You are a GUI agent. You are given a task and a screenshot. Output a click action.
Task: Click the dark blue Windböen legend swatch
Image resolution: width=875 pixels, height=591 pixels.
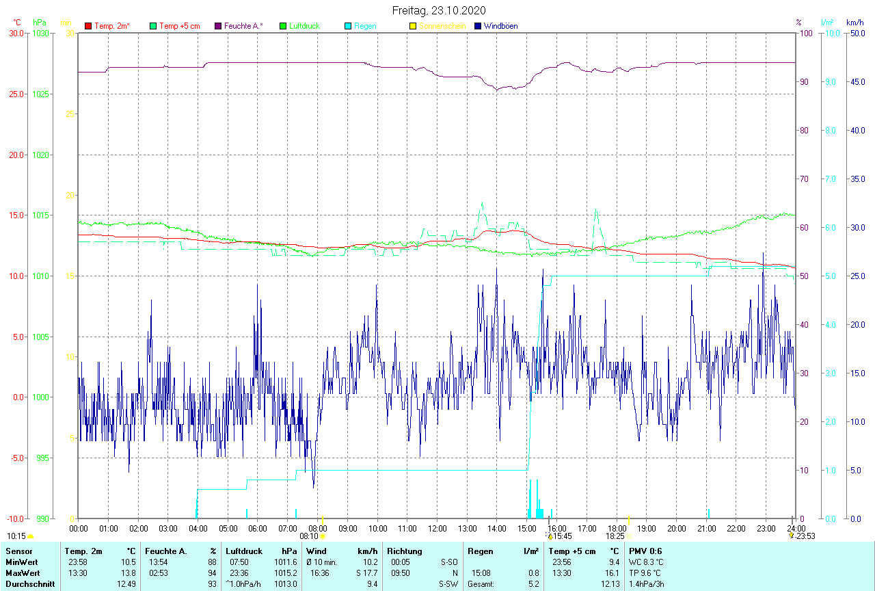point(477,26)
